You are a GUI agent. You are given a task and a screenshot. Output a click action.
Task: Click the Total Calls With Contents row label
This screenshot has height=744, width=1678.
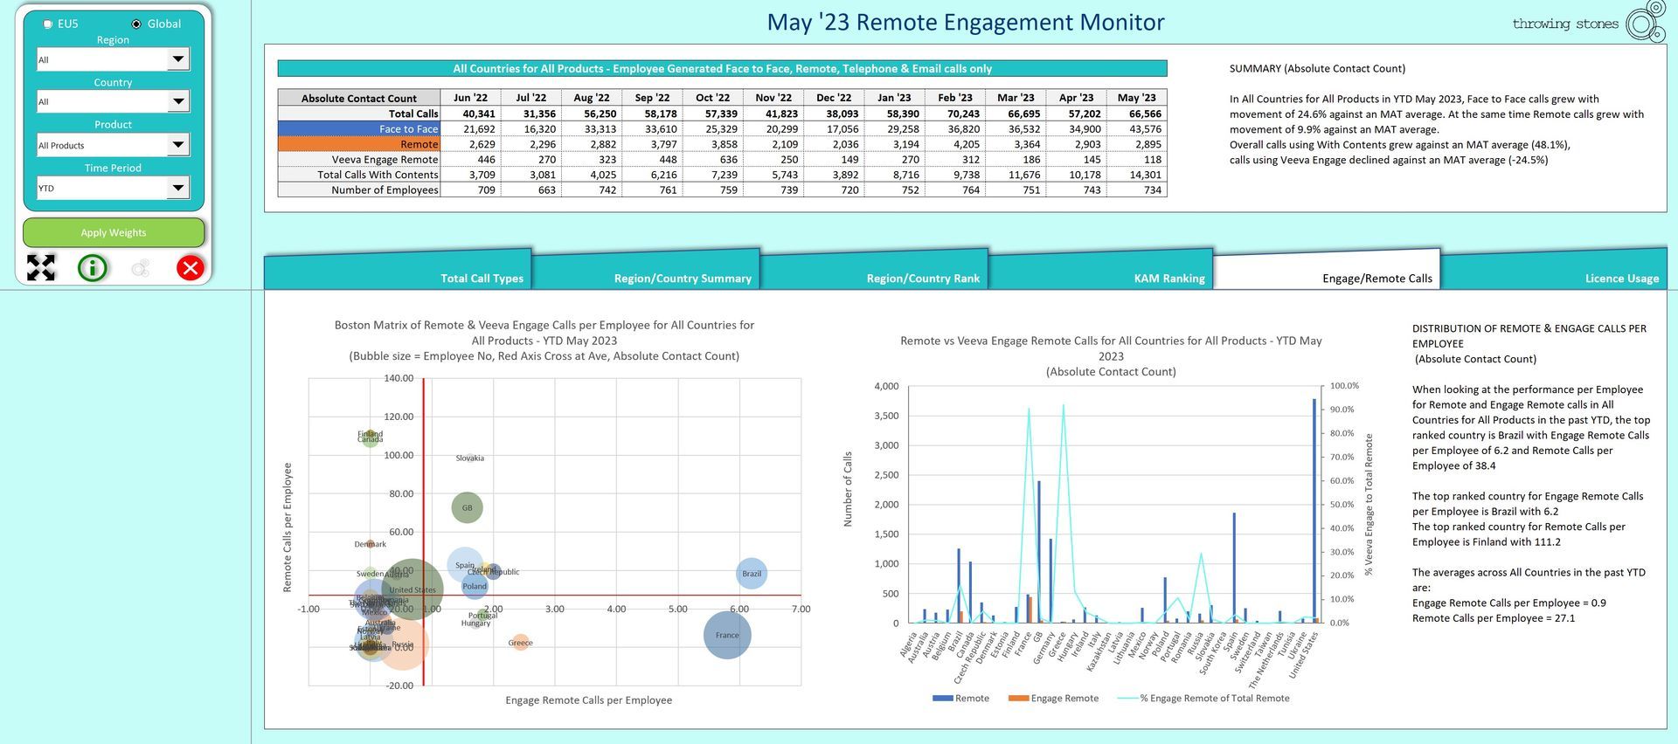click(x=359, y=175)
